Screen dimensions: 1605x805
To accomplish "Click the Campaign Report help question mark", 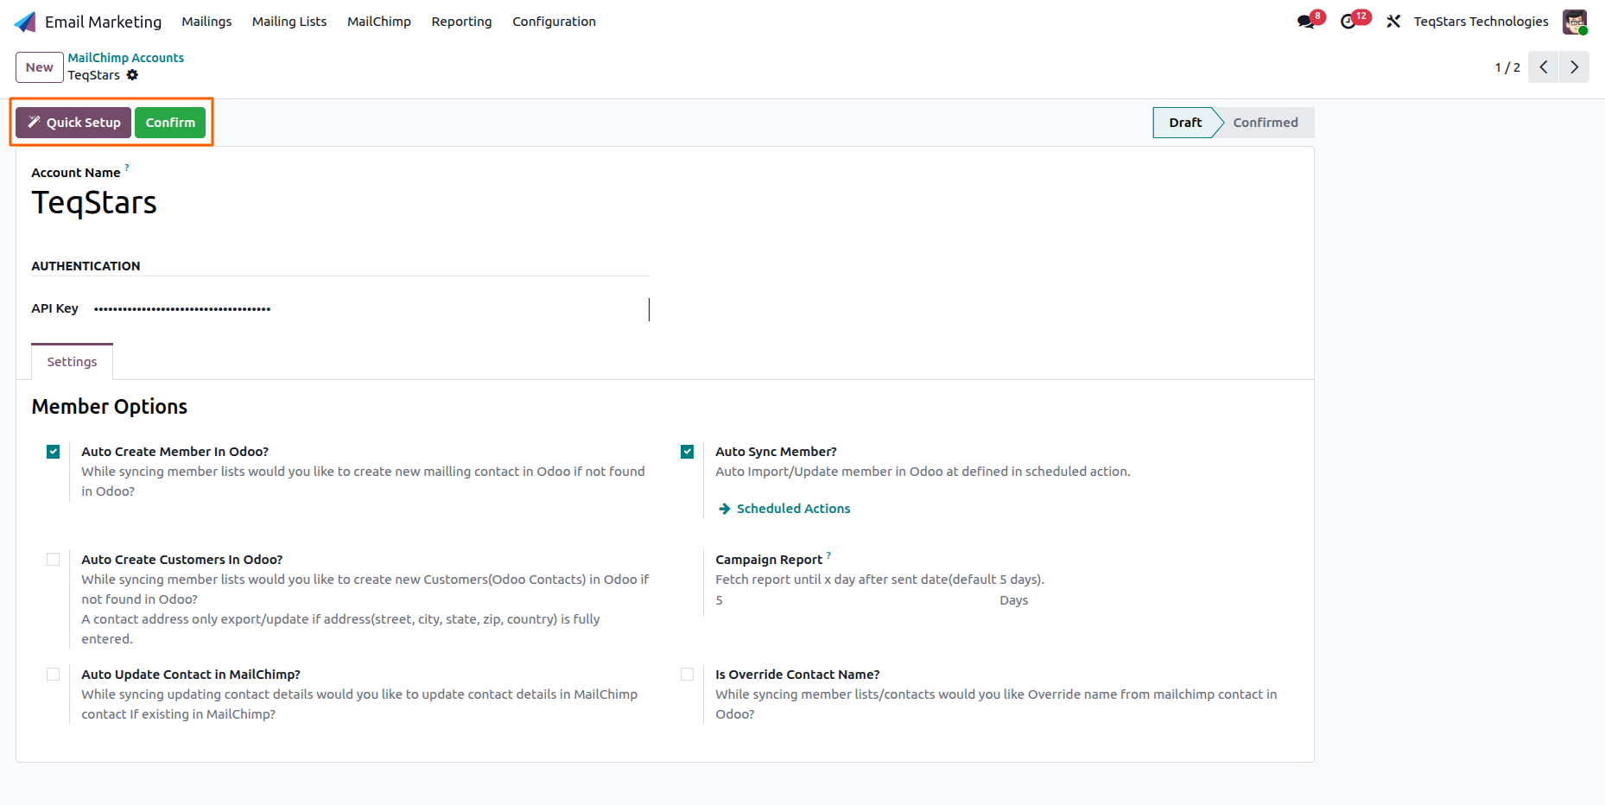I will (828, 555).
